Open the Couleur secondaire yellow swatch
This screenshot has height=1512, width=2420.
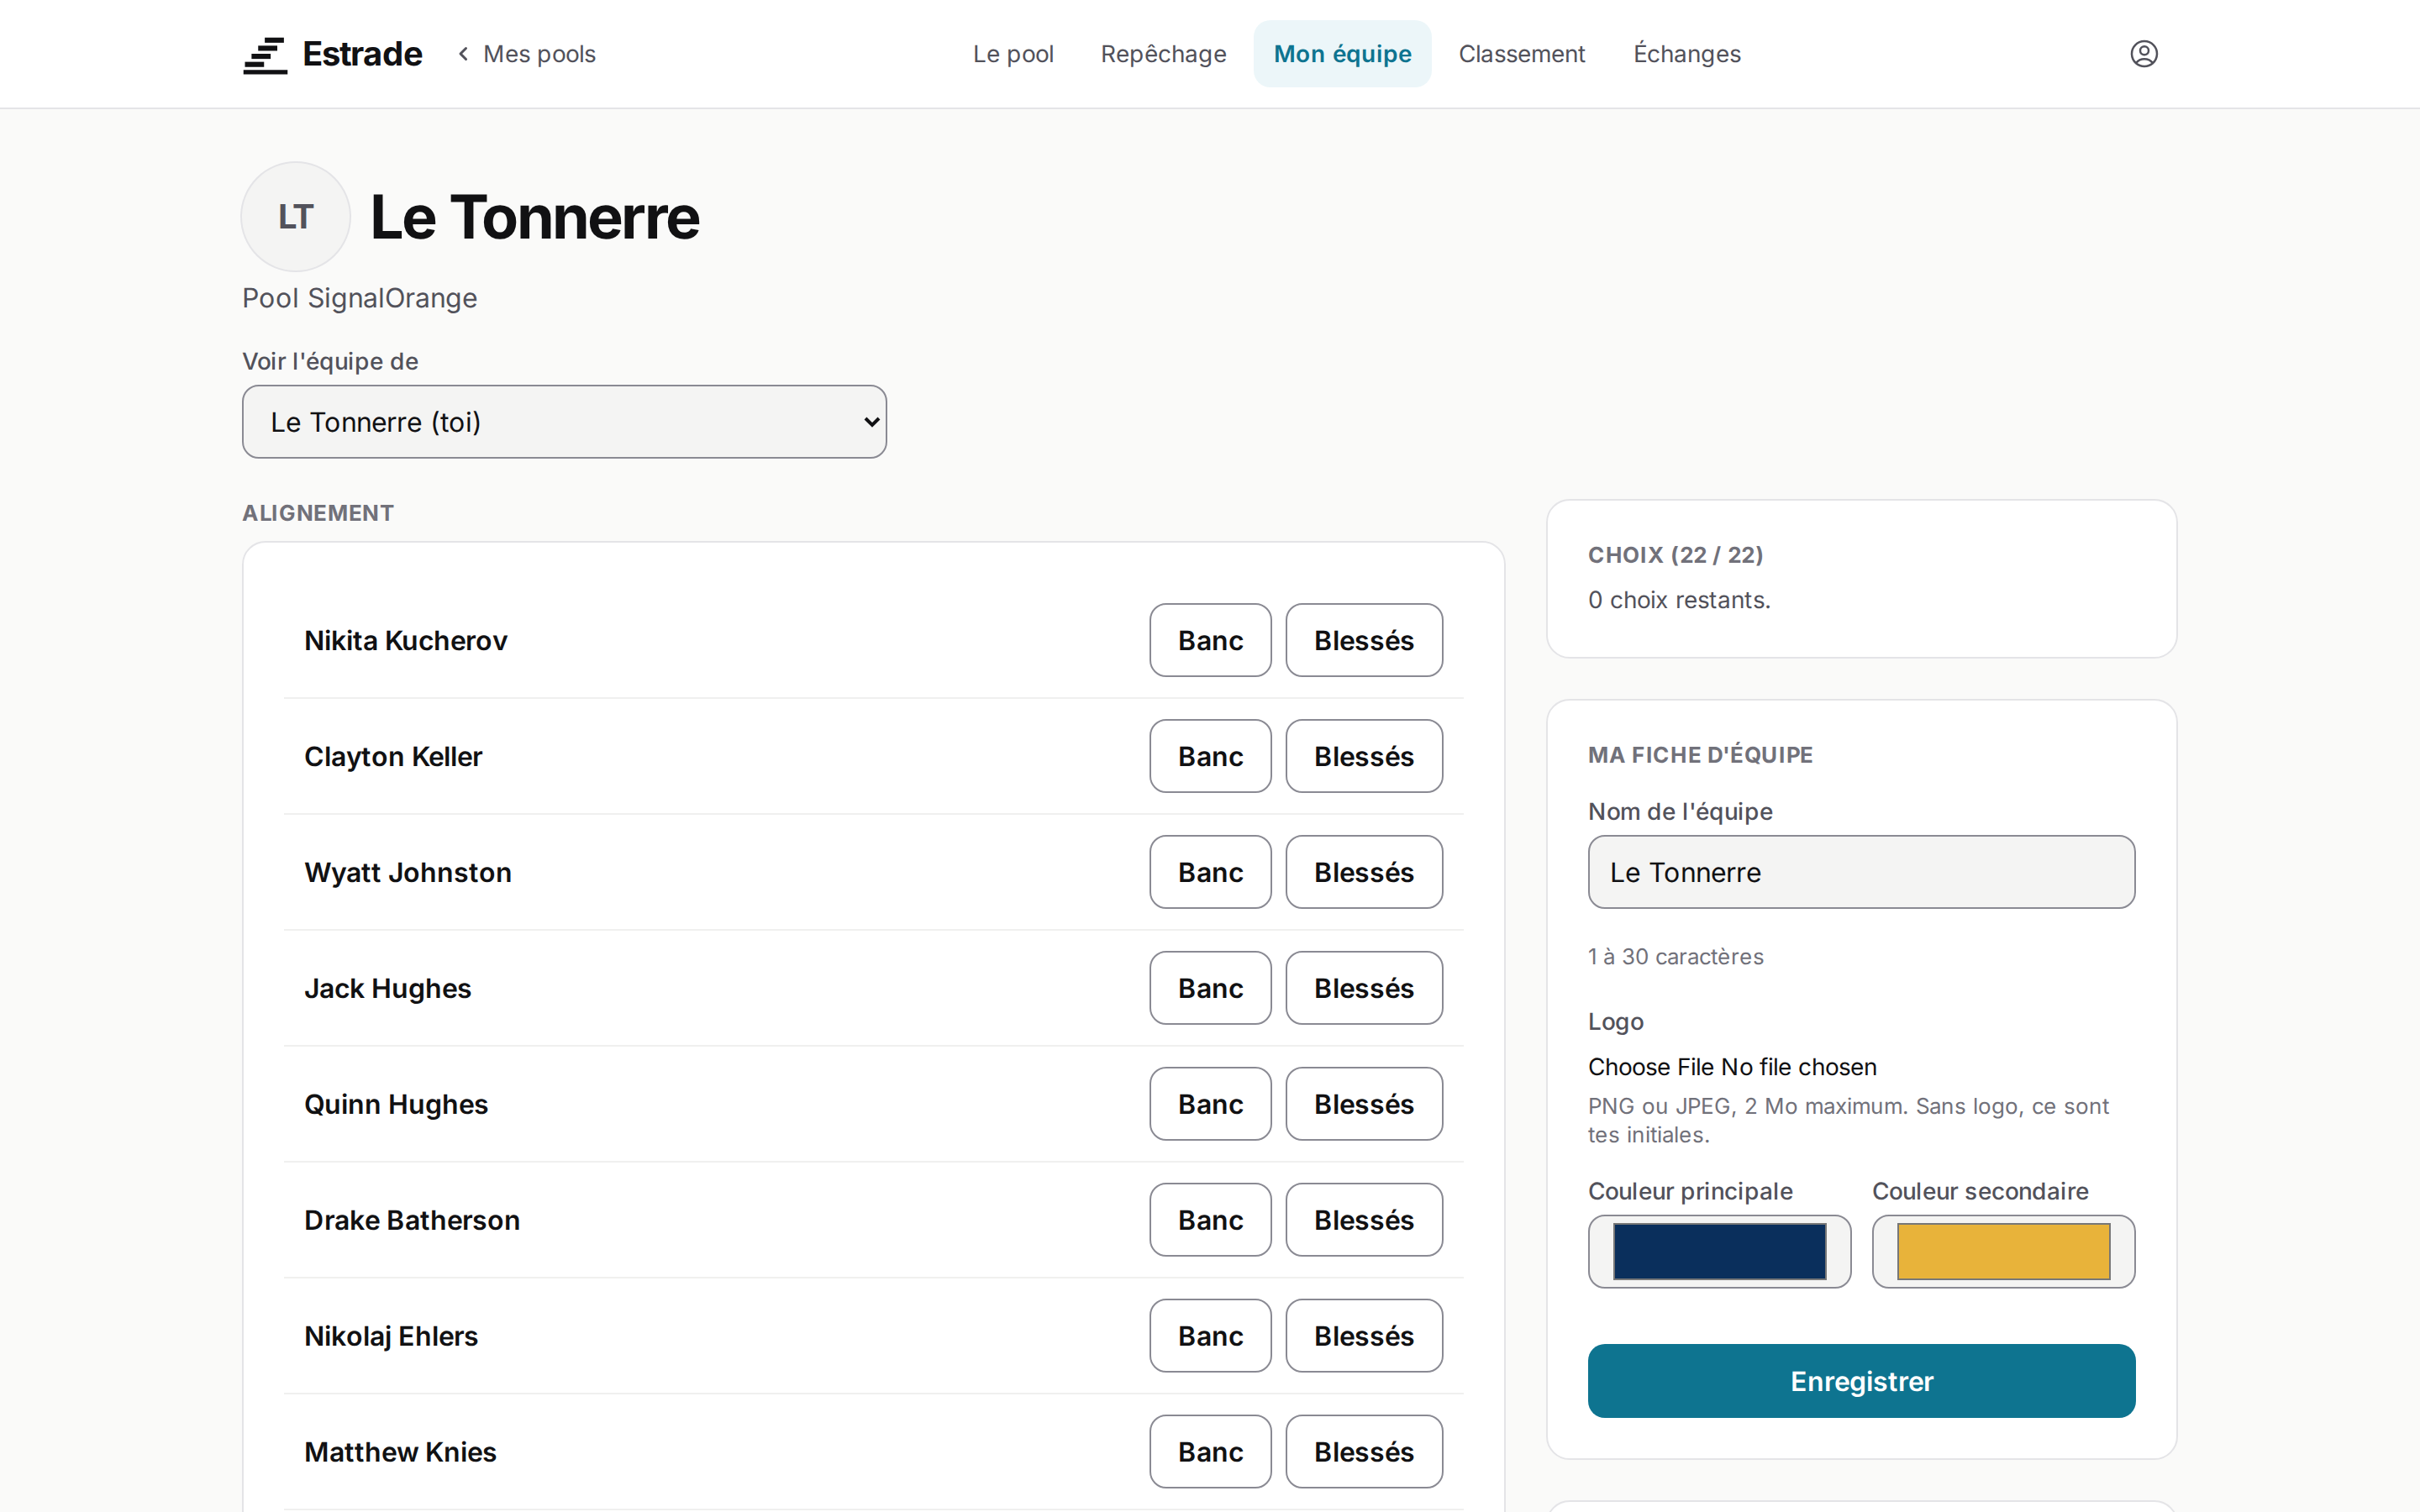click(2003, 1251)
